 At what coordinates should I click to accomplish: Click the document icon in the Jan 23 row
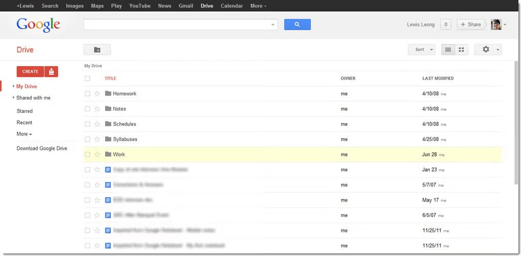coord(108,170)
